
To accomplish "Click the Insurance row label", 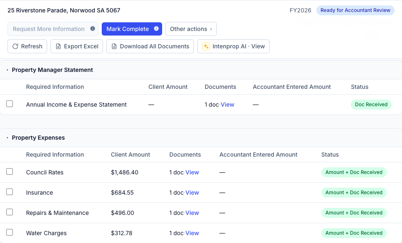I will coord(39,193).
